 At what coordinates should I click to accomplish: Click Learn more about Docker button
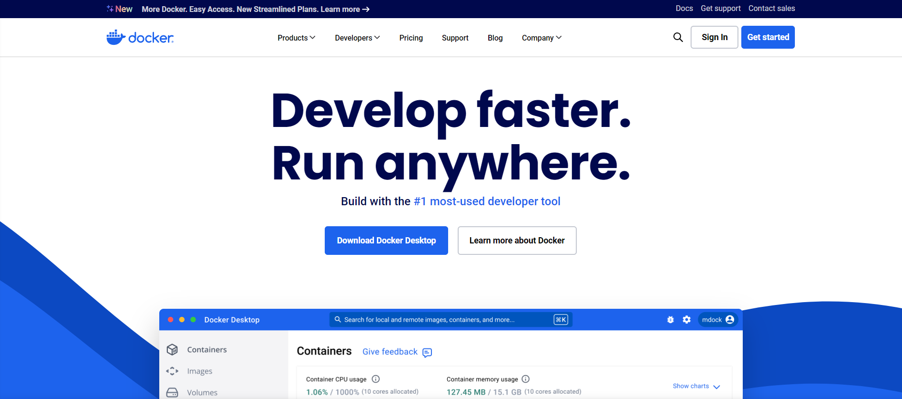click(517, 241)
